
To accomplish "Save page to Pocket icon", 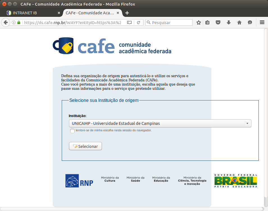I will pyautogui.click(x=218, y=22).
